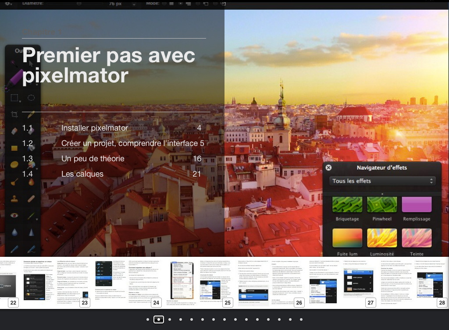Select the Freeform Pen tool

31,249
